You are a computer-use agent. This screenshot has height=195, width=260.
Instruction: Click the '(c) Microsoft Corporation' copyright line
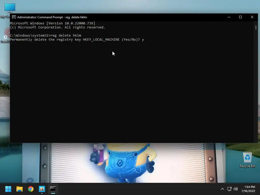tap(57, 27)
